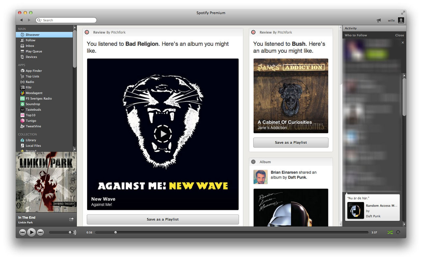Open Pitchfork link on Bad Religion review
422x260 pixels.
click(x=118, y=32)
